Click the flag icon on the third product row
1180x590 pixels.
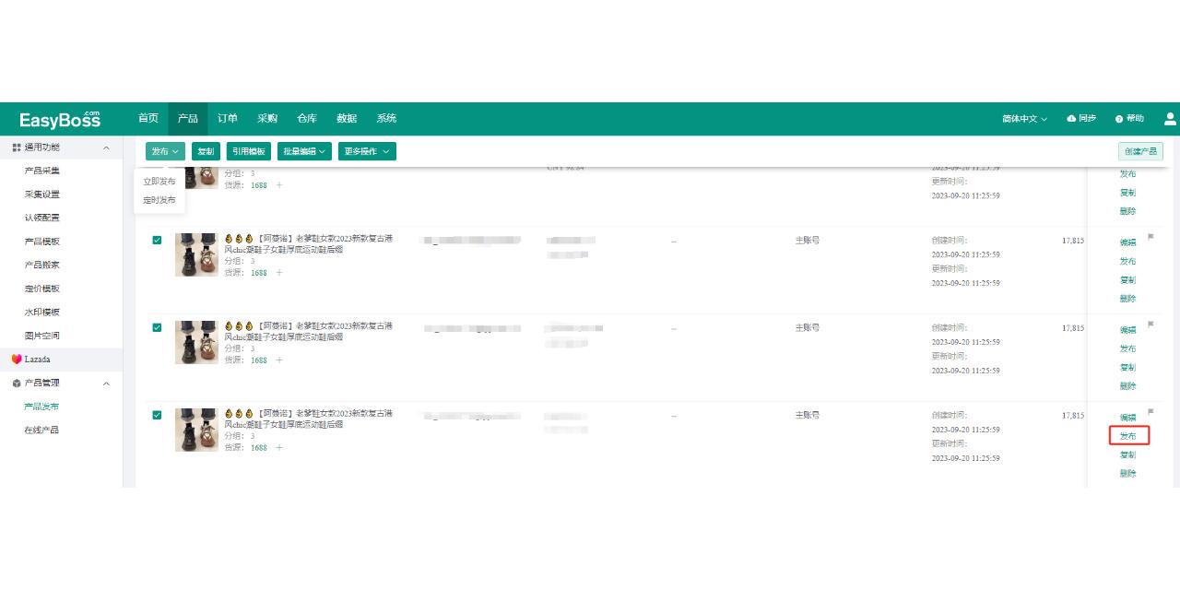click(x=1150, y=324)
